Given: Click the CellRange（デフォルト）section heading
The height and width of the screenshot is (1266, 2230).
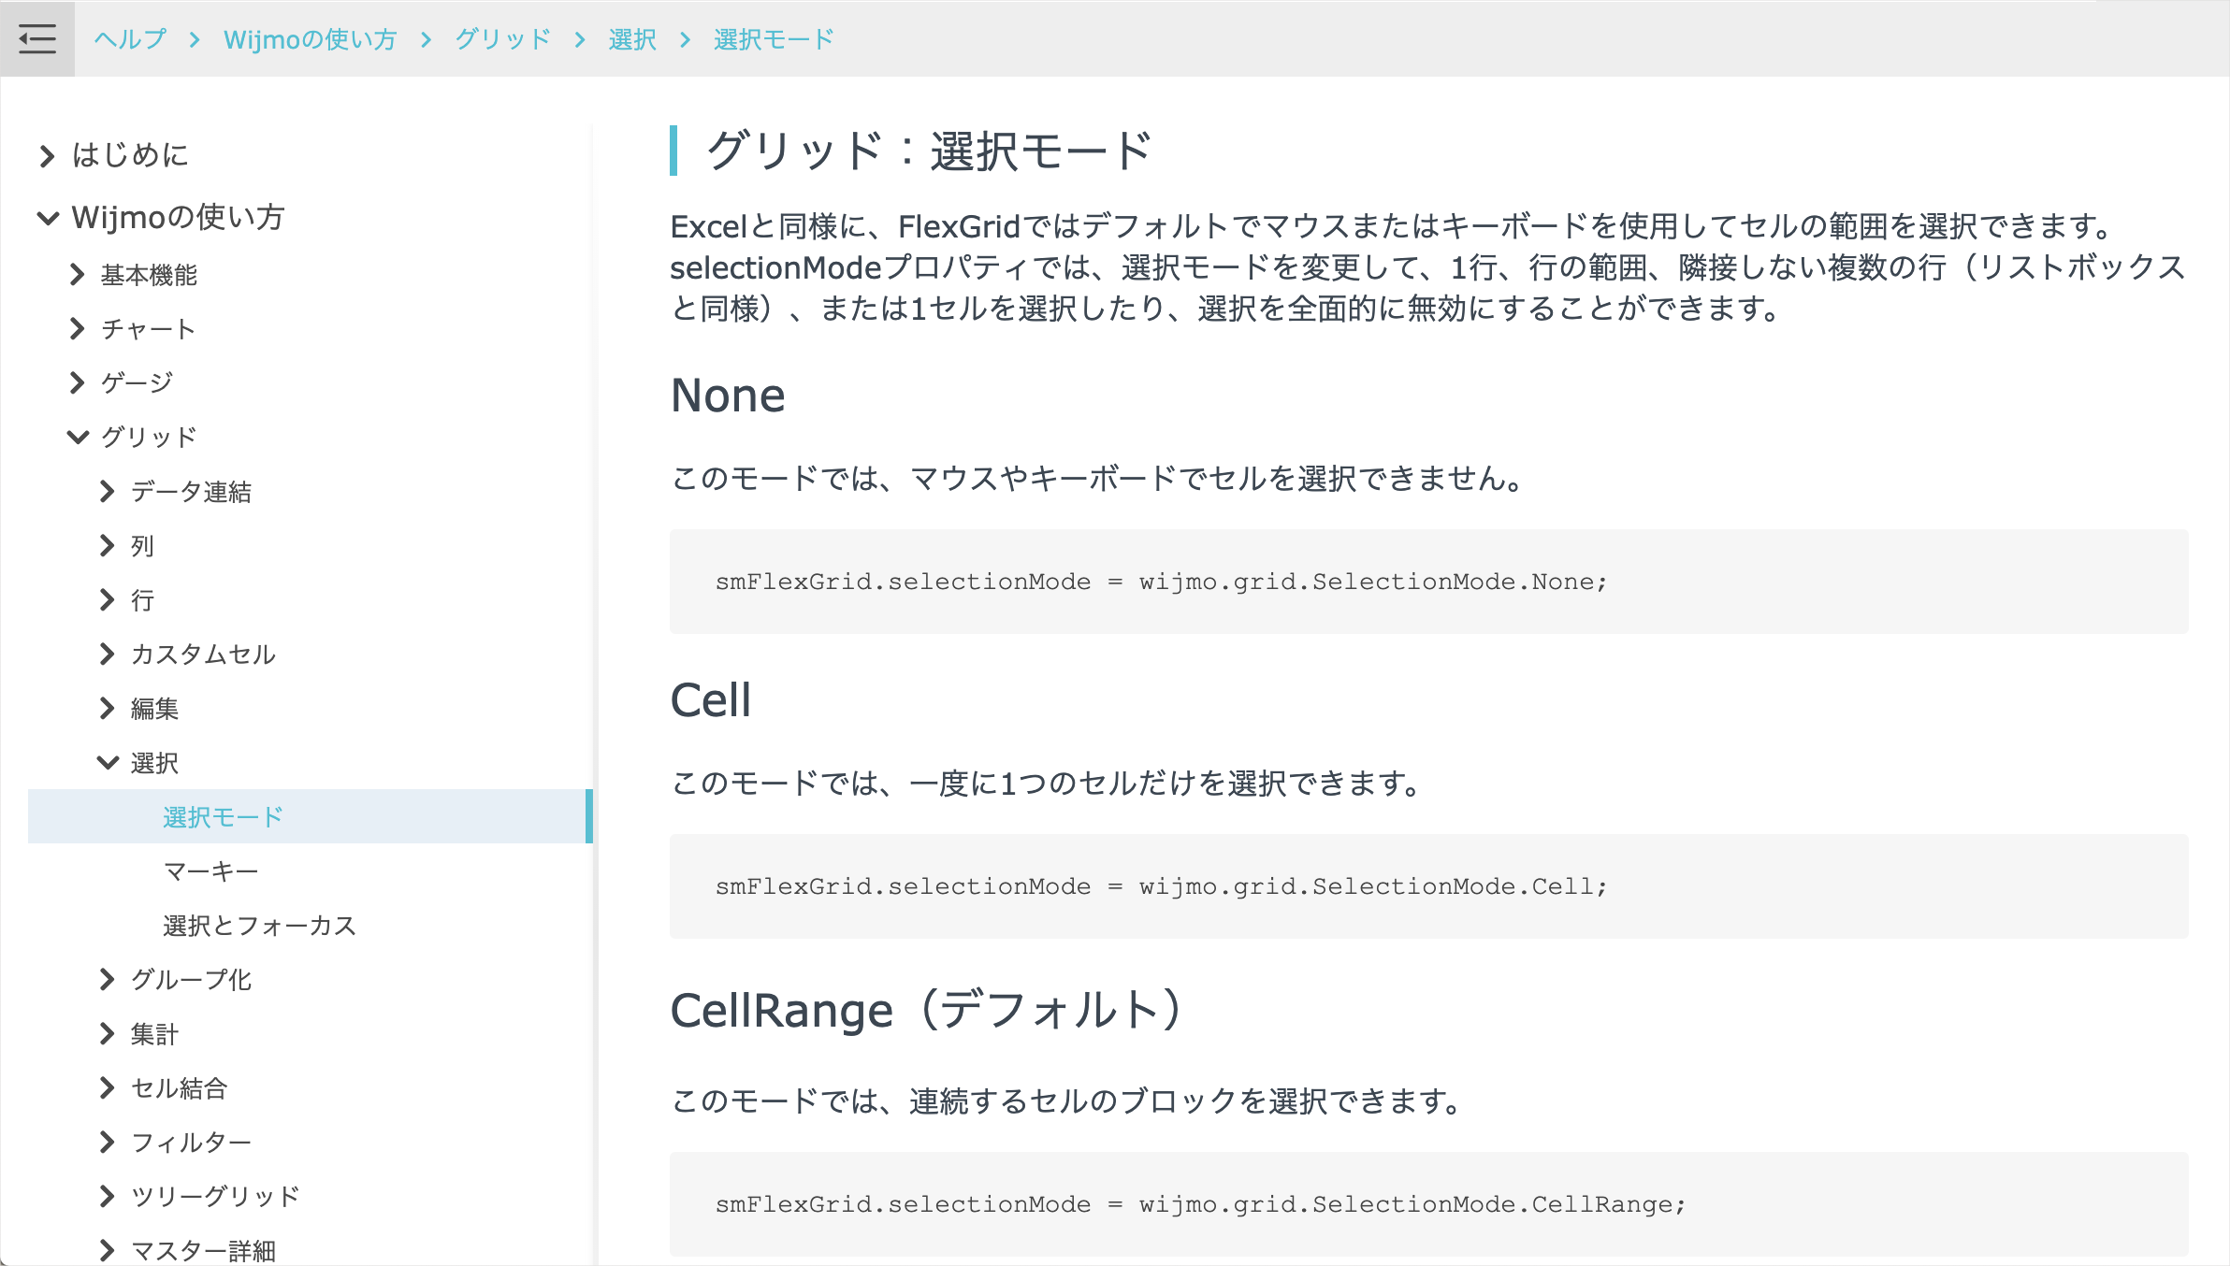Looking at the screenshot, I should pyautogui.click(x=928, y=1010).
